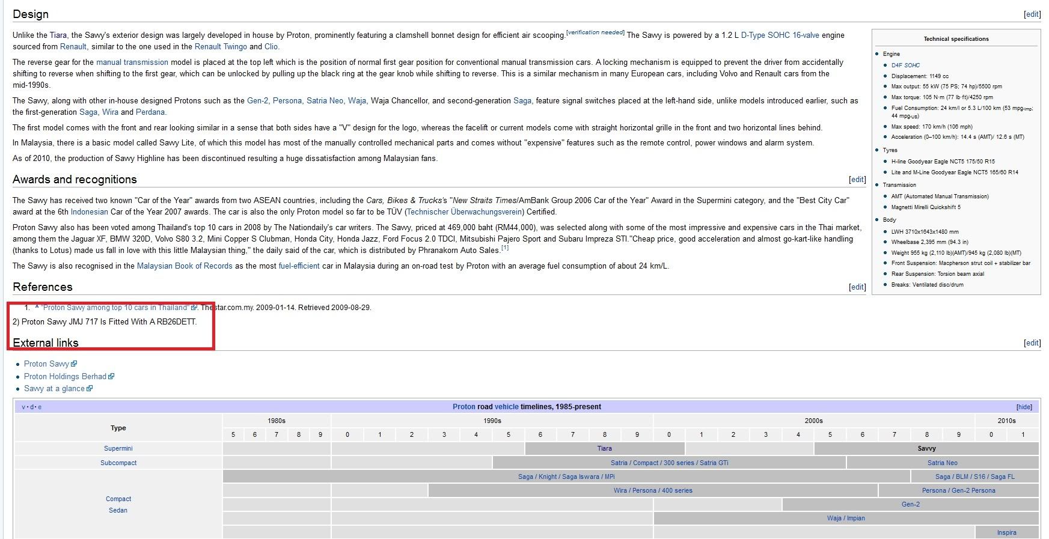Open the edit link beside Awards and recognitions
Screen dimensions: 1049x539
857,180
